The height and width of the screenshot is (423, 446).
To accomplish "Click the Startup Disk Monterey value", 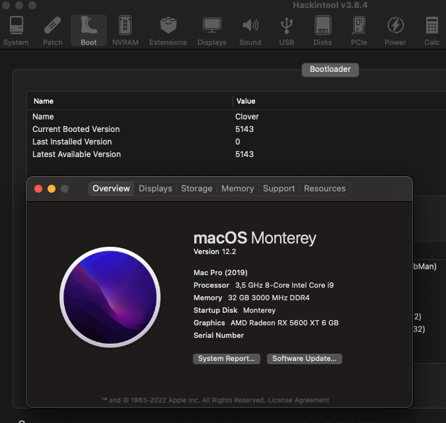I will pos(259,310).
